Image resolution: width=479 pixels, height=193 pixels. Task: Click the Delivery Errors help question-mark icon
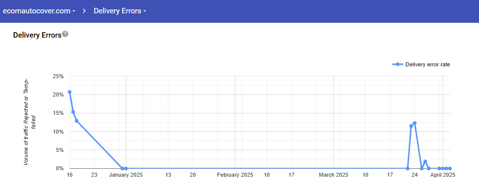pyautogui.click(x=65, y=34)
